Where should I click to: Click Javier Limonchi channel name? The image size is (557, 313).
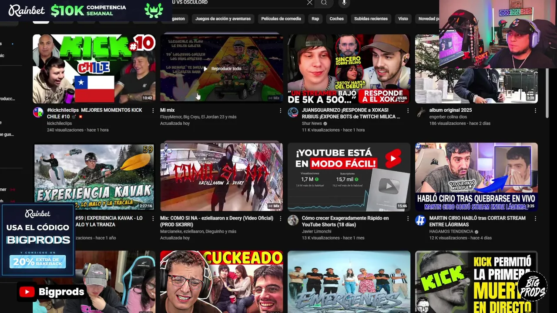click(x=317, y=231)
